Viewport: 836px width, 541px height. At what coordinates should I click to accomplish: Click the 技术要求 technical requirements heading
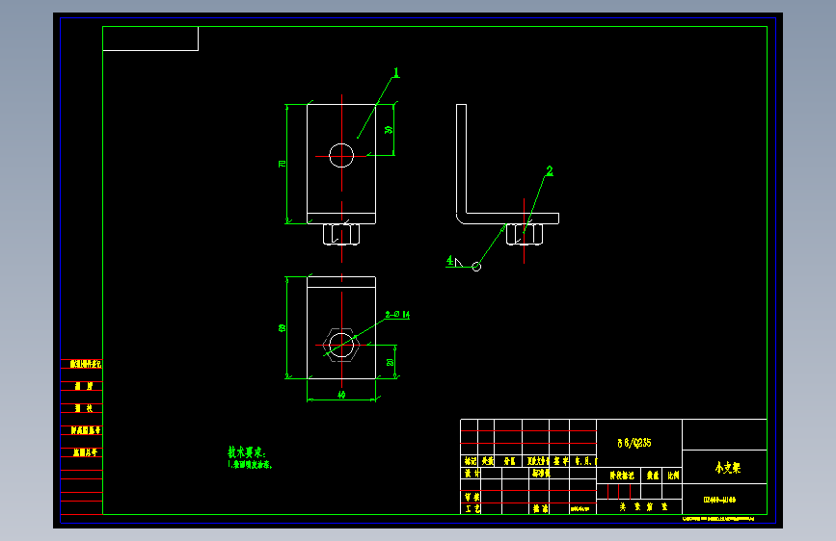click(x=246, y=452)
